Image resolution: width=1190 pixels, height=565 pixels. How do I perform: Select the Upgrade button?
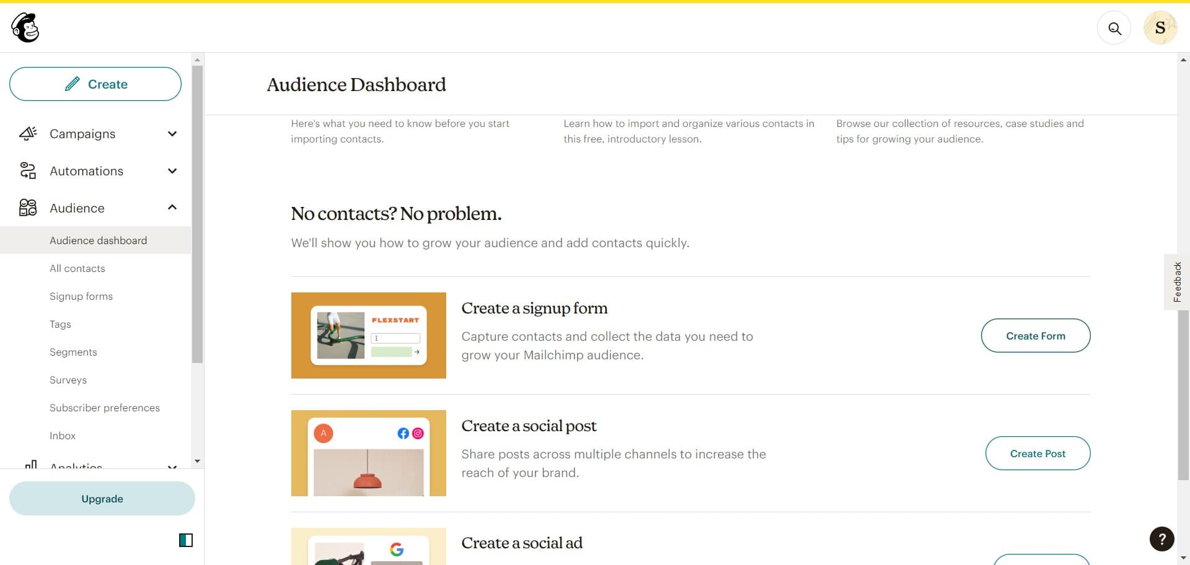coord(102,498)
